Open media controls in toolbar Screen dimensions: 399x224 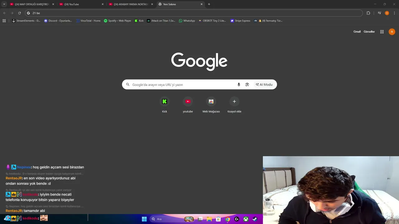click(x=379, y=13)
